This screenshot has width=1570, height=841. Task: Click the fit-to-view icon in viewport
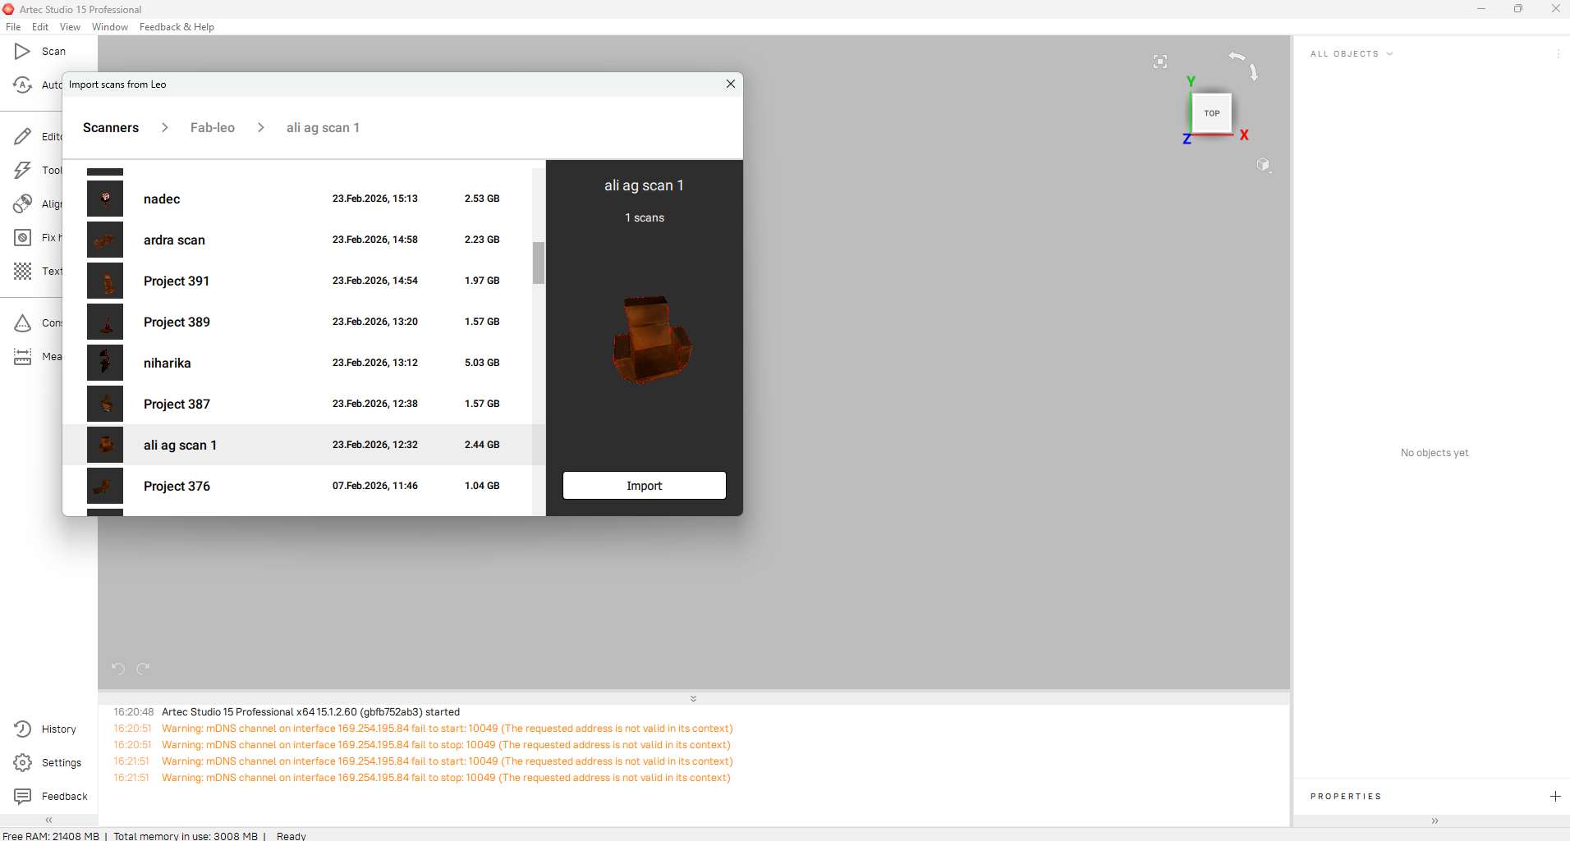click(x=1159, y=62)
